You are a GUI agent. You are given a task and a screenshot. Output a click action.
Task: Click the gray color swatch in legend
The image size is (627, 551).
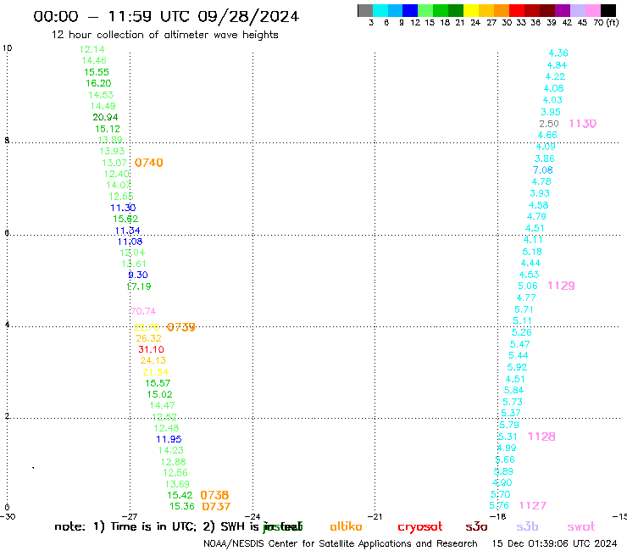[x=365, y=10]
